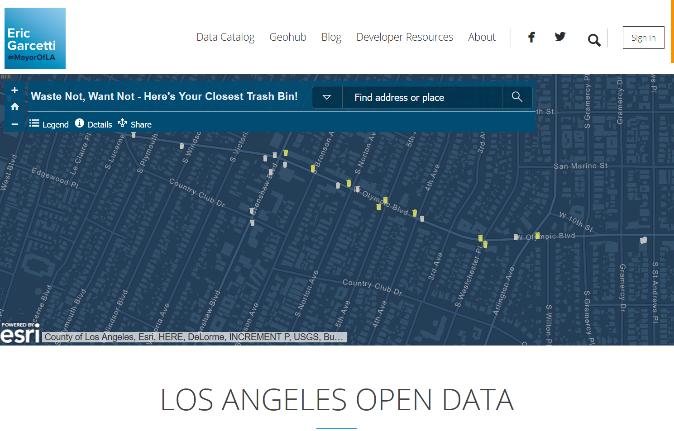Open the Blog page
This screenshot has height=431, width=674.
[331, 37]
